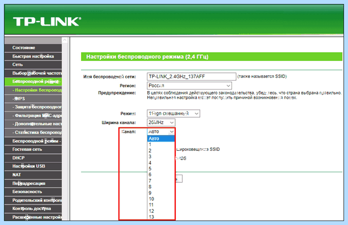The width and height of the screenshot is (348, 225).
Task: Open the Ширина канала 20MHz dropdown
Action: (161, 122)
